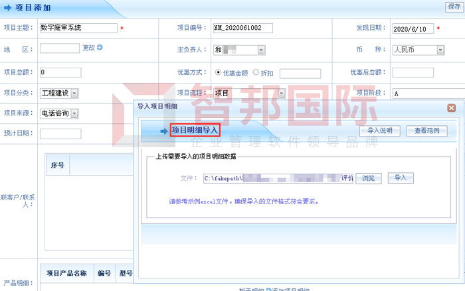Click the 查看范例 button
Screen dimensions: 465x291
(427, 131)
